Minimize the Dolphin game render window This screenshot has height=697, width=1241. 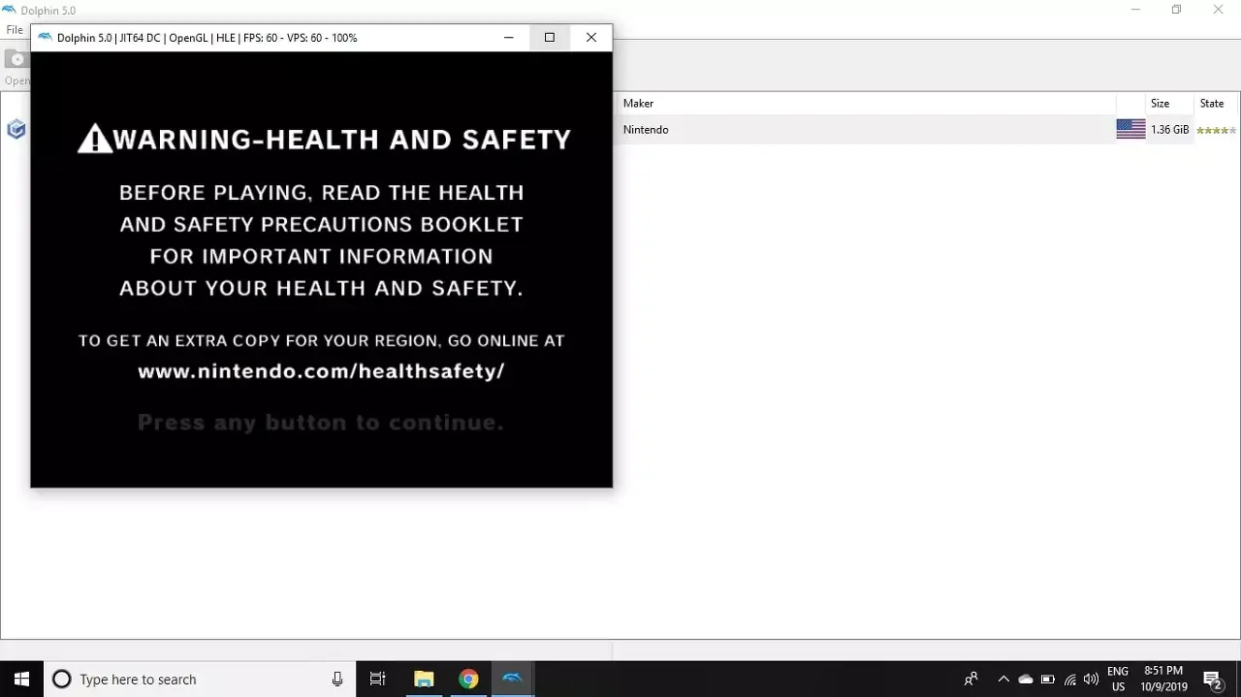click(x=508, y=38)
